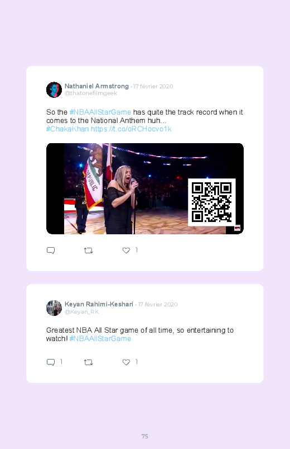Like Nathaniel Armstrong's tweet with the heart icon
Image resolution: width=290 pixels, height=449 pixels.
(x=126, y=251)
